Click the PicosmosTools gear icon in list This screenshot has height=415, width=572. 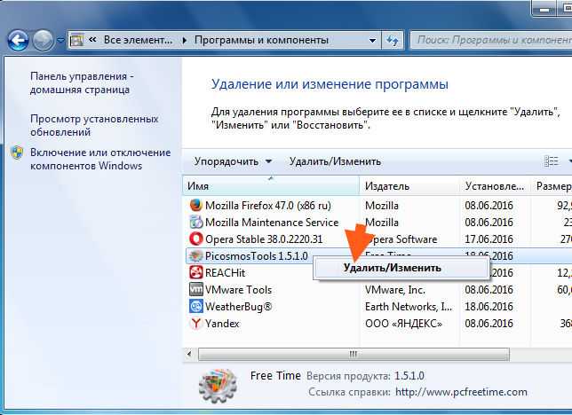click(x=196, y=255)
